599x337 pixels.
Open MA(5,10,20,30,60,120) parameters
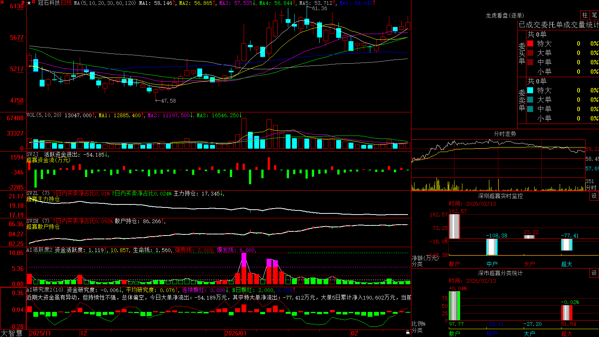coord(105,3)
